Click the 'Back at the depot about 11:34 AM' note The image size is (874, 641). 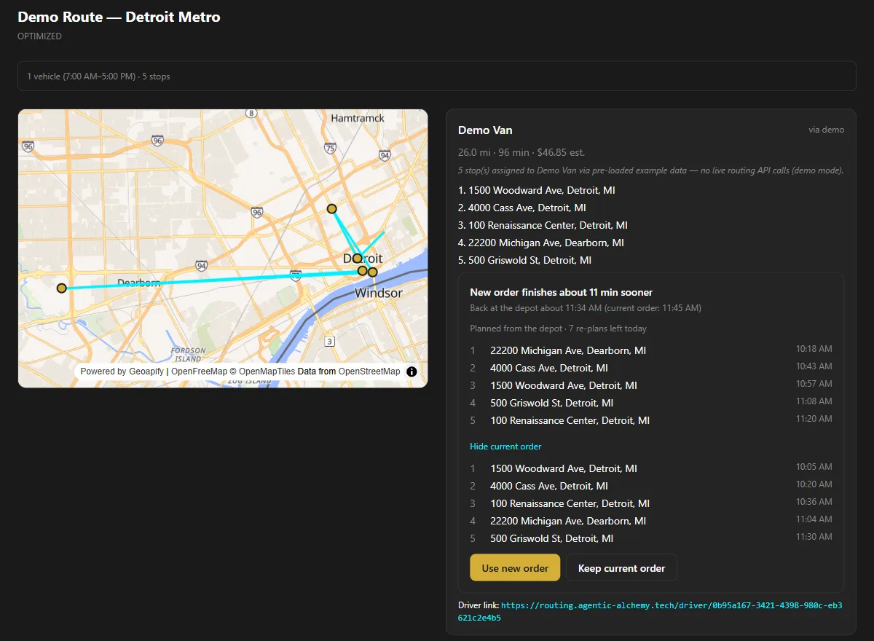pos(586,308)
